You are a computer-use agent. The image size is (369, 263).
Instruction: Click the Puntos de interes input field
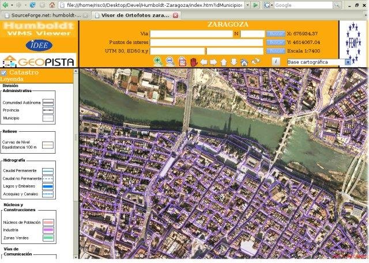point(206,43)
